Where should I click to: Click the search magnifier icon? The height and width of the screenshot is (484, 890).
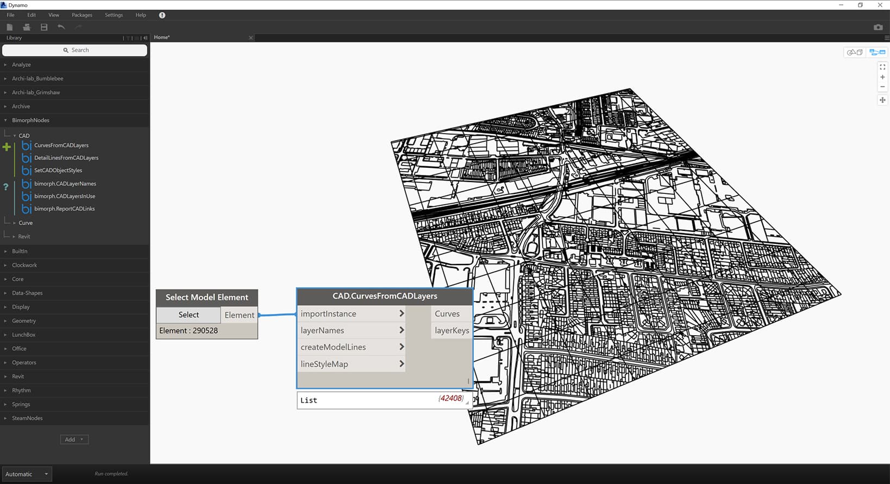pyautogui.click(x=66, y=50)
